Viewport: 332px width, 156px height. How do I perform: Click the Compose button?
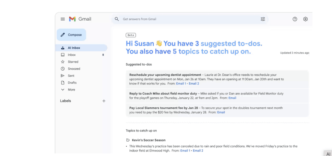(x=71, y=35)
